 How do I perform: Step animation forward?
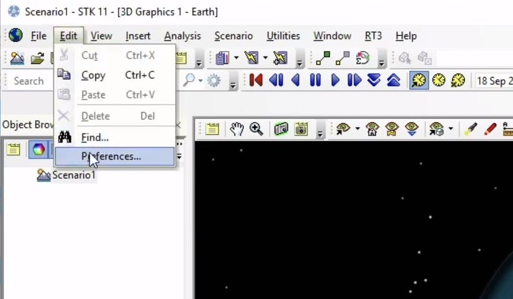point(354,80)
